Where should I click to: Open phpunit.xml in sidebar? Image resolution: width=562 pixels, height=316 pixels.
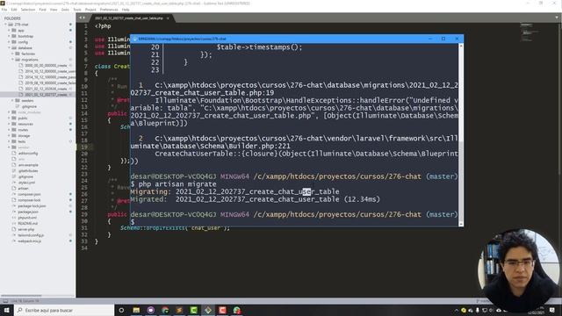27,218
